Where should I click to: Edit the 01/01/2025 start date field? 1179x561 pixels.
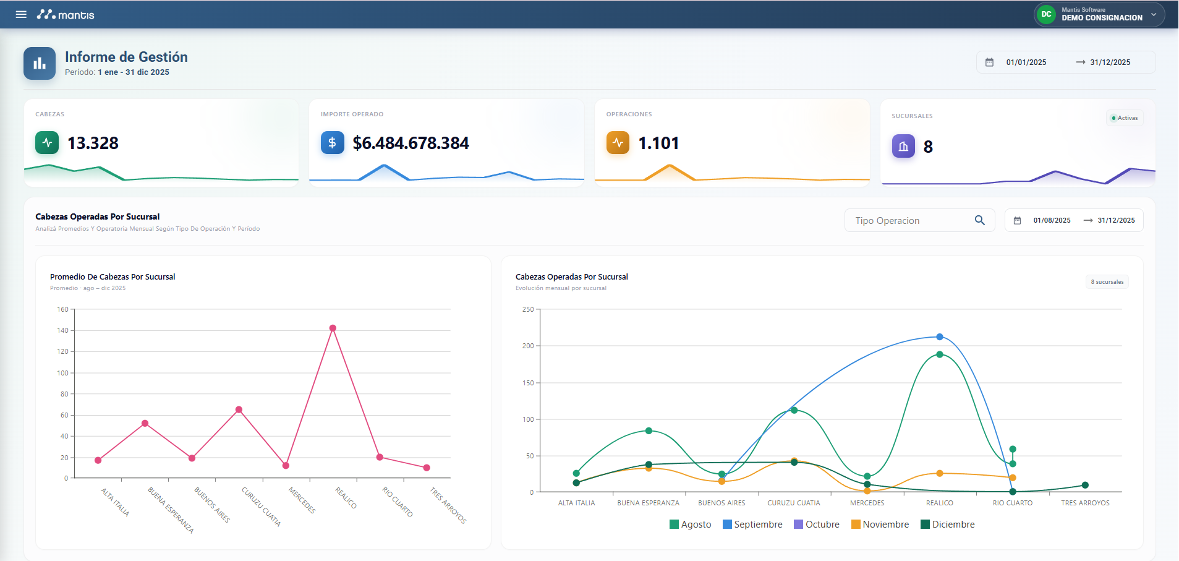click(x=1026, y=62)
